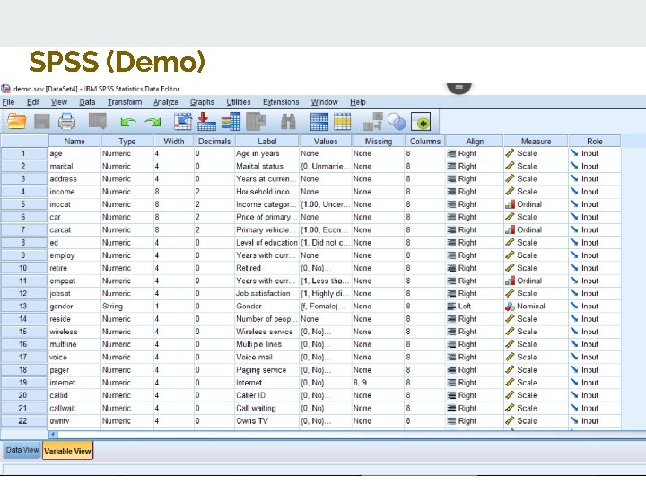Viewport: 646px width, 484px height.
Task: Click the Type column header
Action: coord(127,142)
